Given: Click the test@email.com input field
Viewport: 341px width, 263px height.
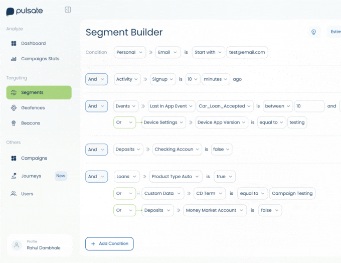Looking at the screenshot, I should click(247, 52).
